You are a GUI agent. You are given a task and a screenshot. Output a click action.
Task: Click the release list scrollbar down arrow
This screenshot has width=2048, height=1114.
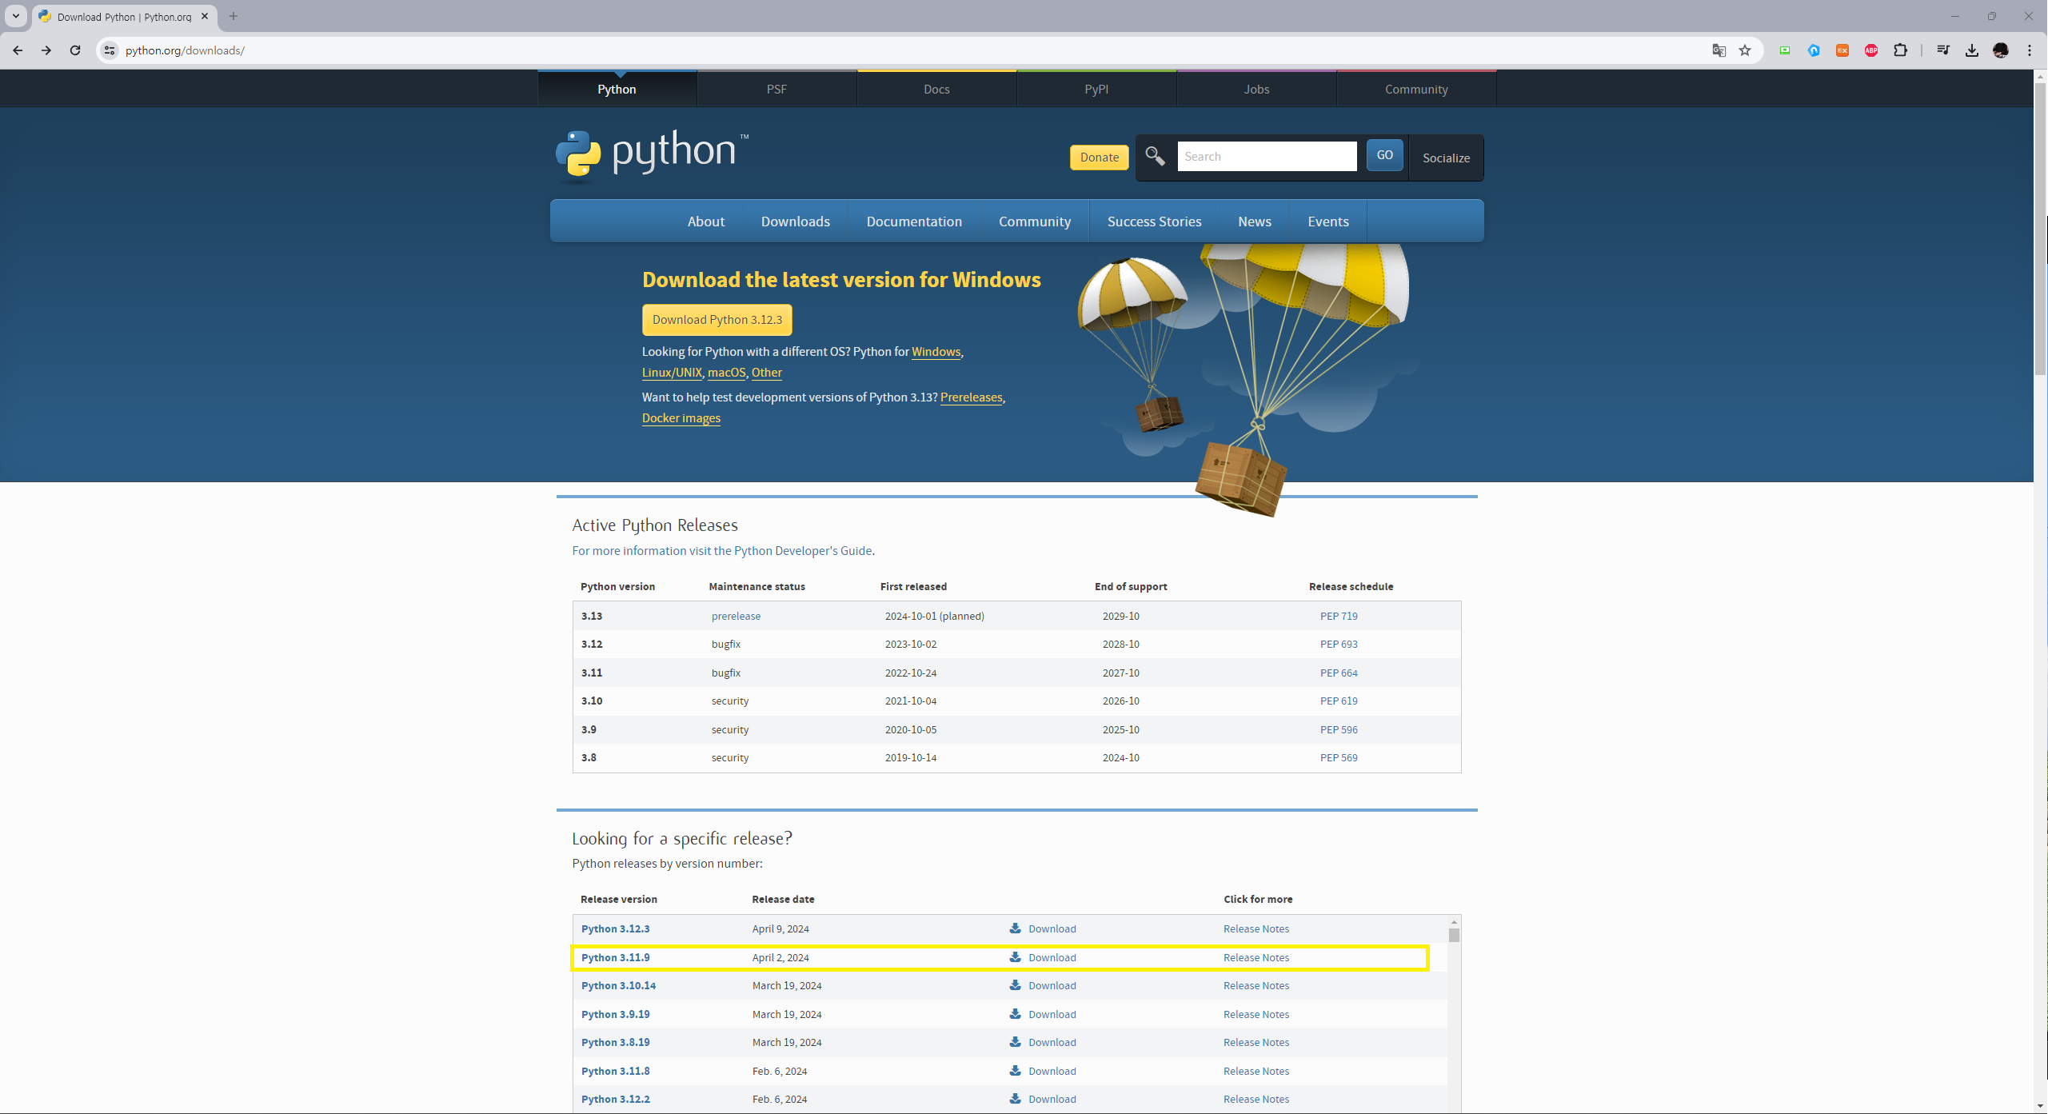(1454, 1107)
